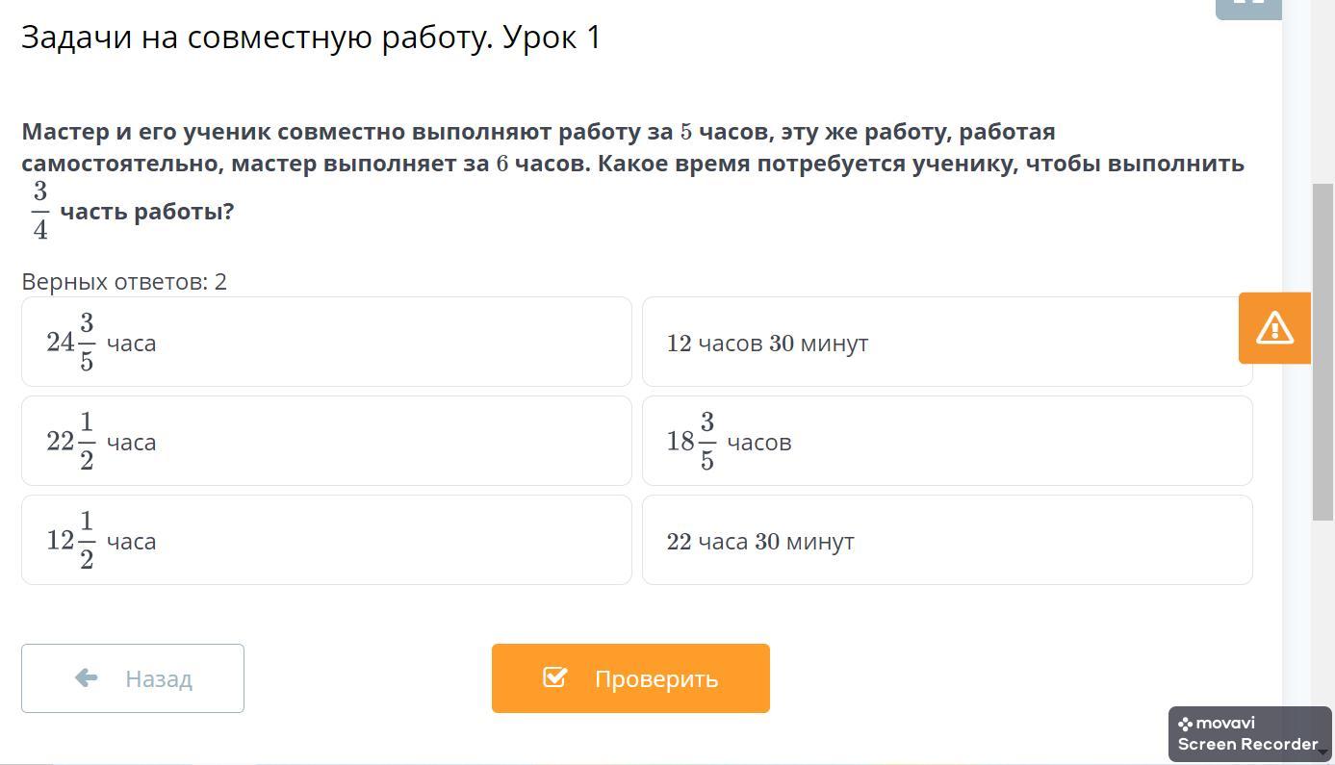This screenshot has height=765, width=1335.
Task: Click the gray-blue button at the top-right corner
Action: click(x=1248, y=8)
